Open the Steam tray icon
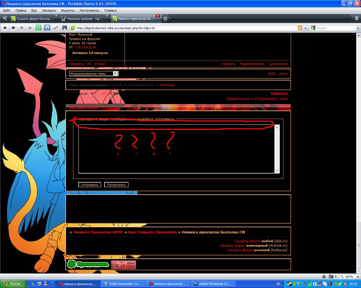The height and width of the screenshot is (288, 361). point(289,284)
